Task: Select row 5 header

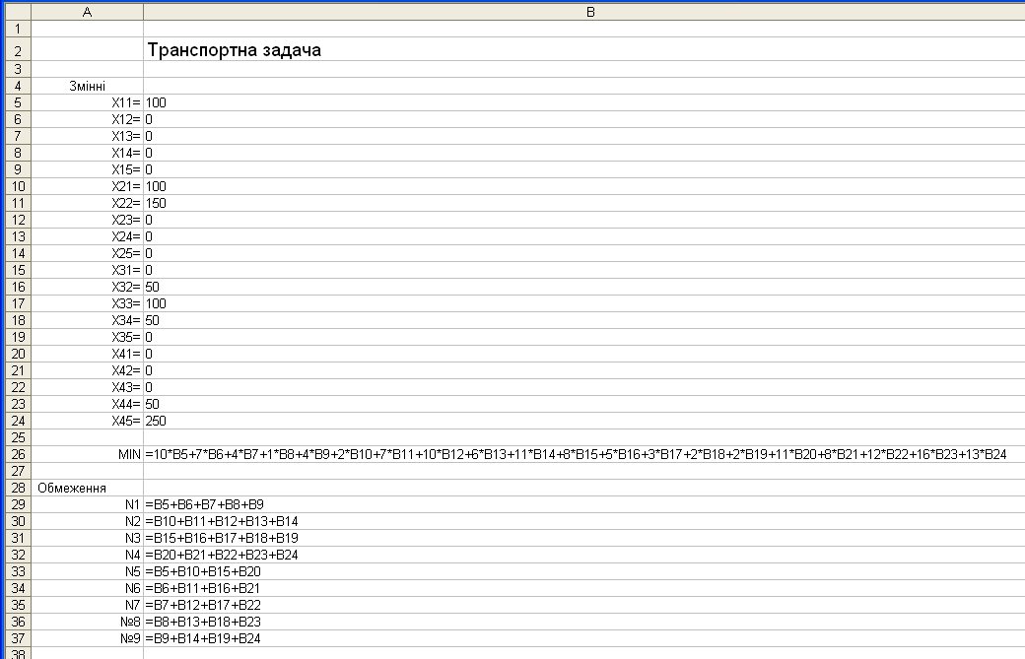Action: coord(19,102)
